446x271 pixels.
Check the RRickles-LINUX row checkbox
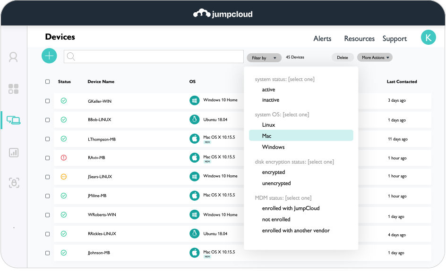48,234
